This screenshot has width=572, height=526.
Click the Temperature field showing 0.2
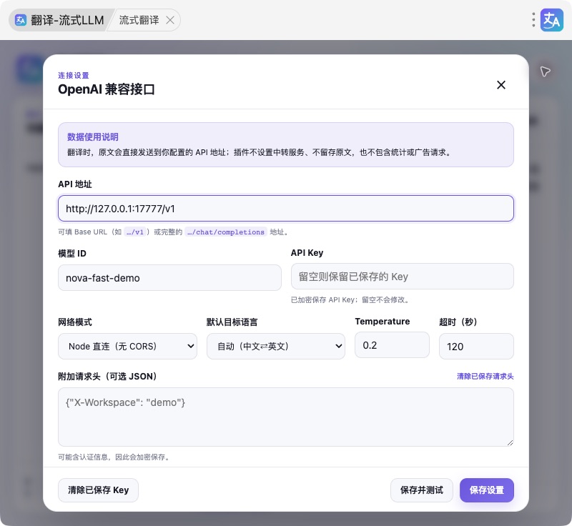[x=392, y=345]
